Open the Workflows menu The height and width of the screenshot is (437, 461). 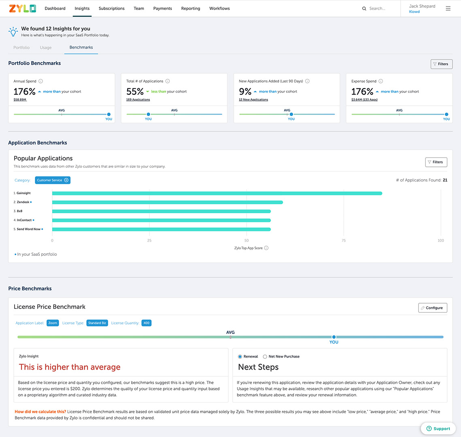click(220, 9)
